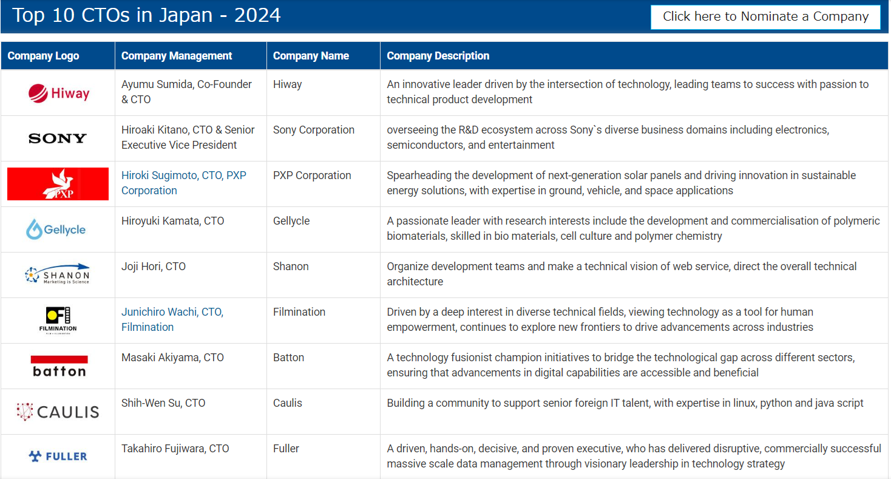Click the Filmination logo
891x479 pixels.
[58, 320]
